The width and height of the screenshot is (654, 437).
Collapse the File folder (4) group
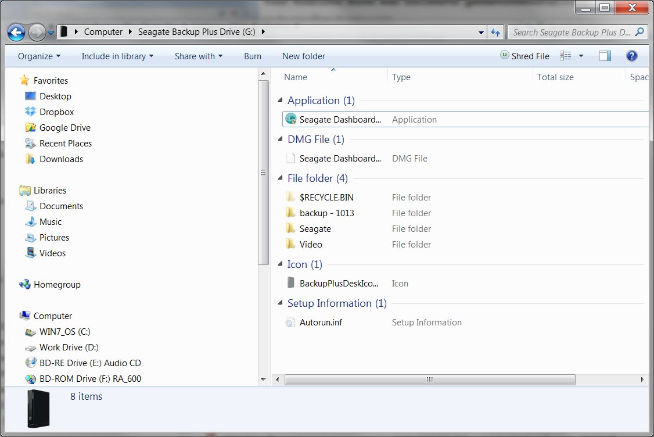(281, 178)
